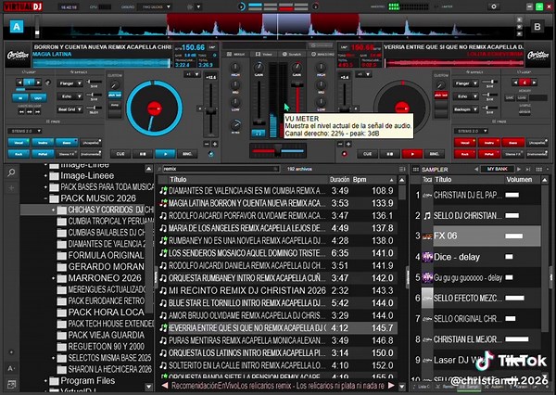Viewport: 556px width, 395px height.
Task: Open Backspin effect dropdown on right deck
Action: (465, 109)
